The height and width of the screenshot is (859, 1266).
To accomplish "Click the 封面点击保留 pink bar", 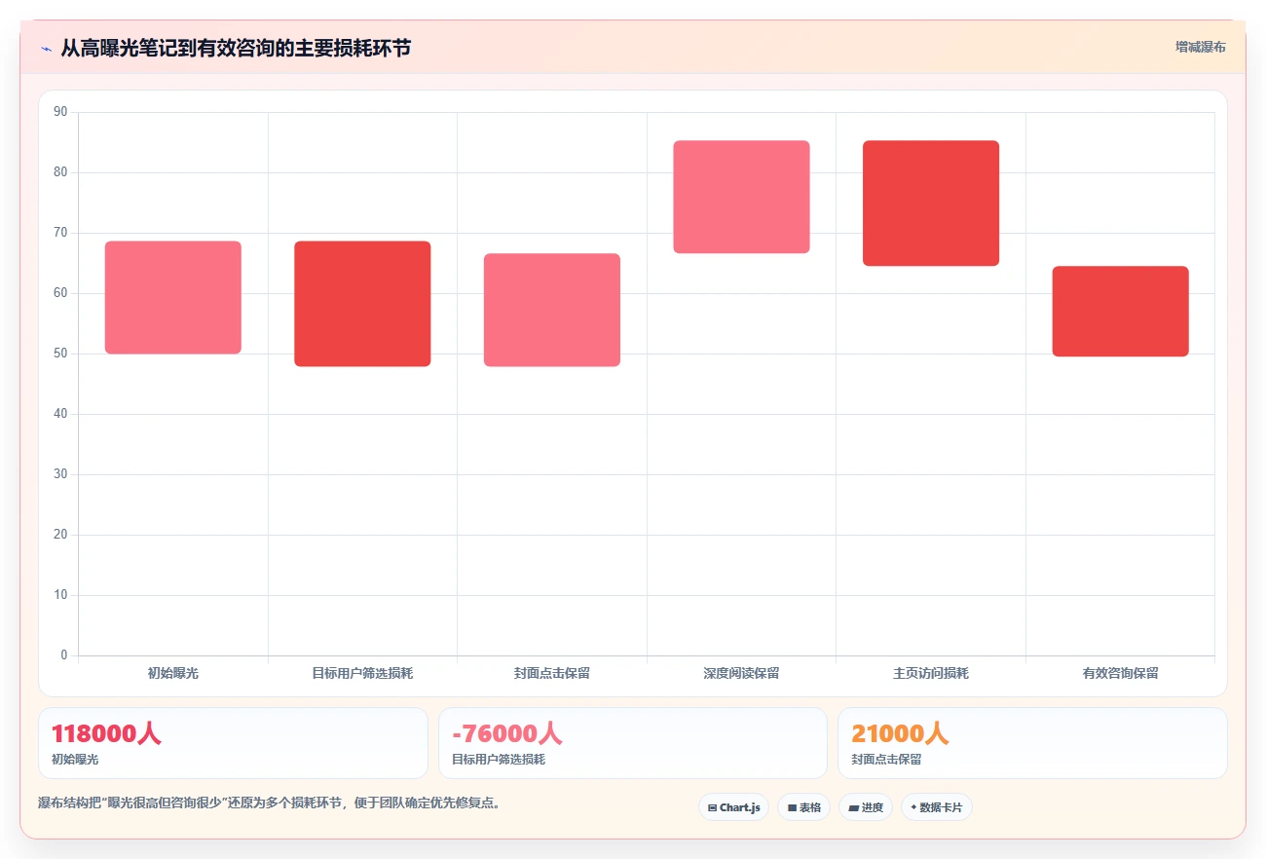I will pyautogui.click(x=552, y=310).
